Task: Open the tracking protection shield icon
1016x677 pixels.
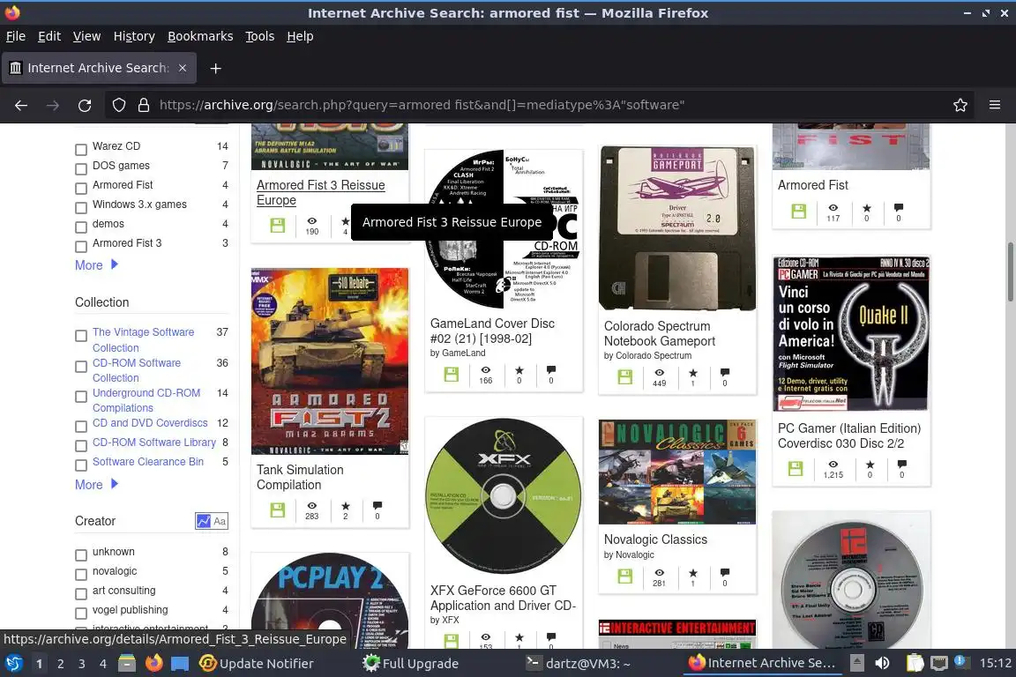Action: coord(118,105)
